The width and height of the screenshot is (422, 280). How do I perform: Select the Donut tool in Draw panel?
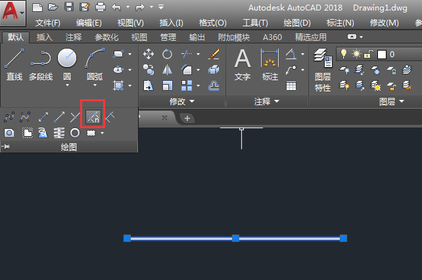(75, 133)
